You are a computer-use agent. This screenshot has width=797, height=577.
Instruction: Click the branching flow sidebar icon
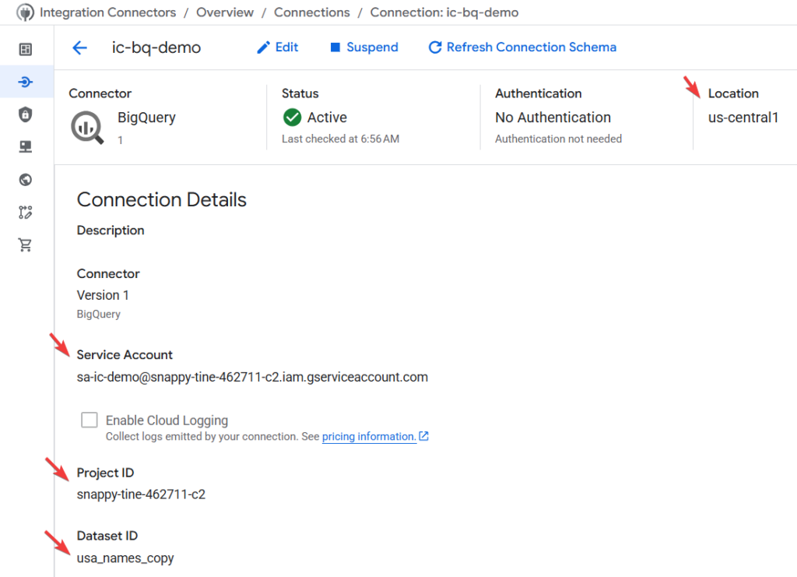coord(26,213)
